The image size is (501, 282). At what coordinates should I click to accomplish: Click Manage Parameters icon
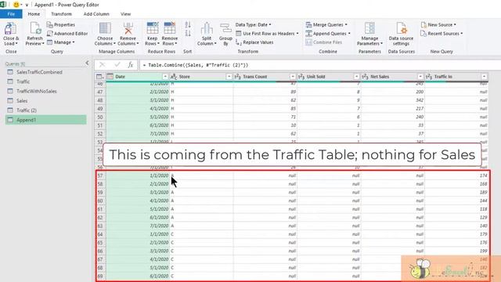pyautogui.click(x=369, y=28)
